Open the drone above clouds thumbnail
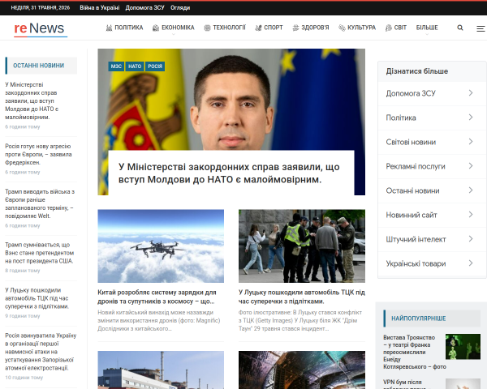 [161, 246]
